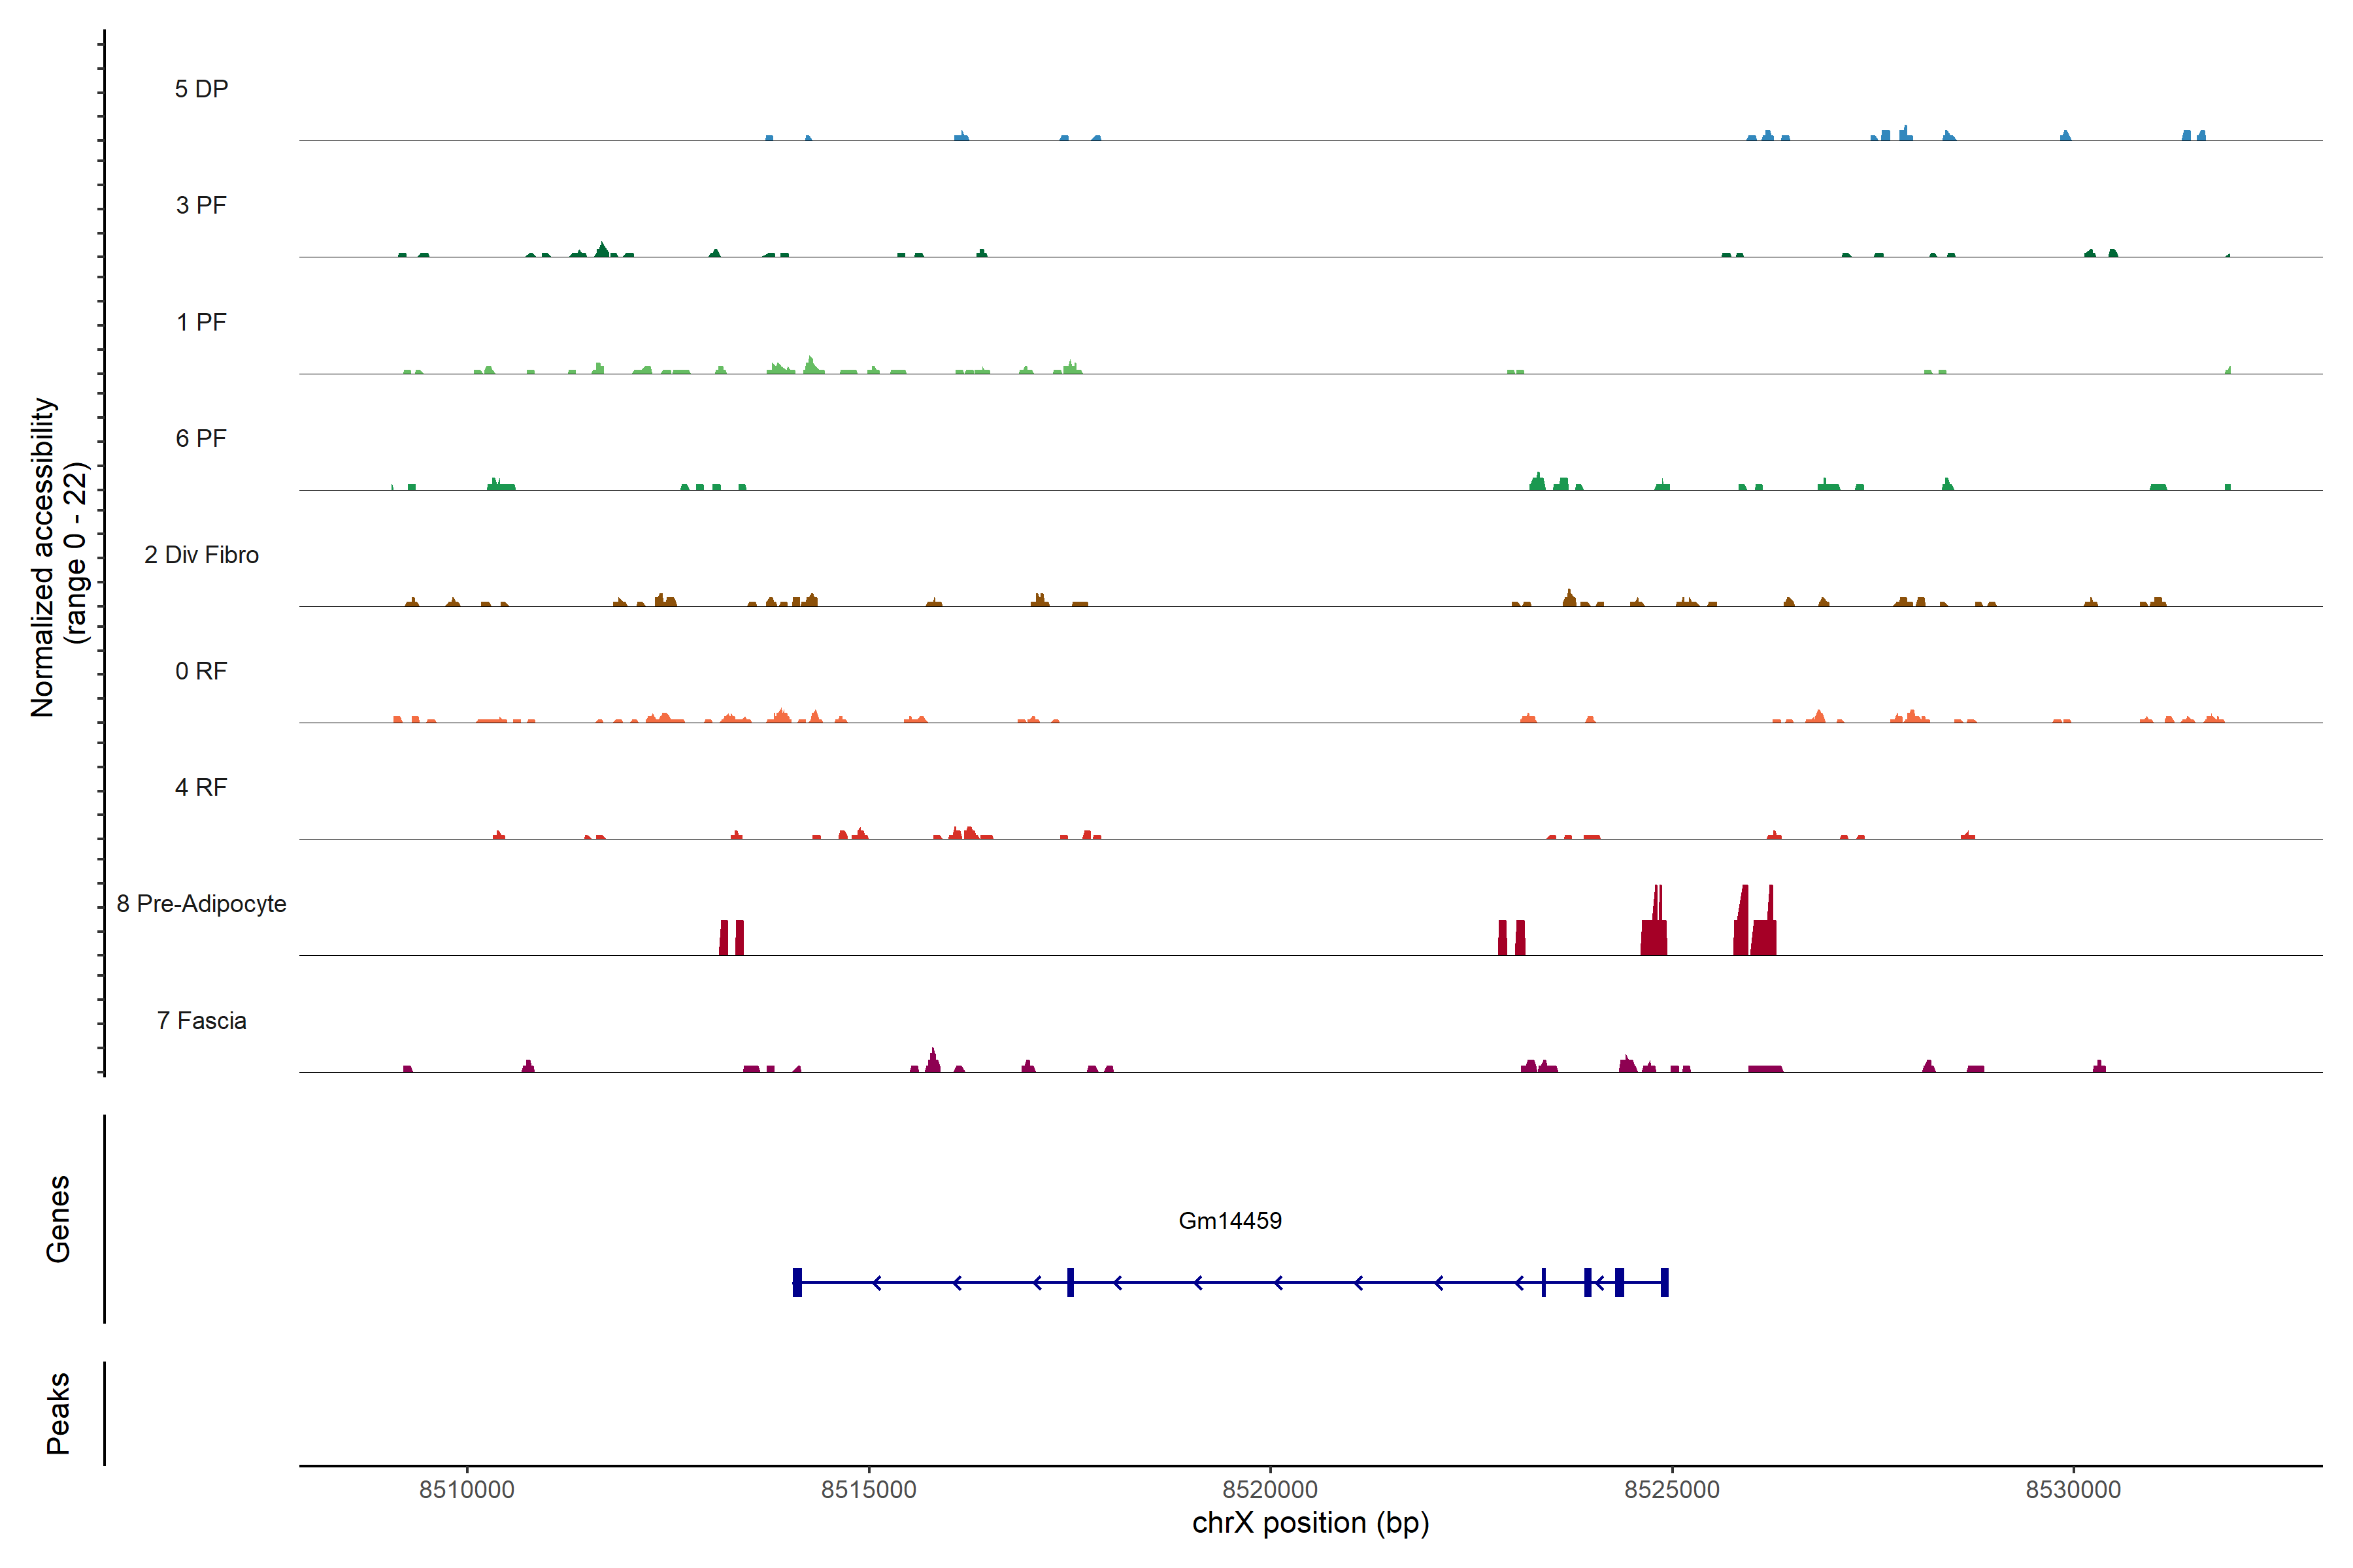Screen dimensions: 2353x1568
Task: Click the rightmost Gm14459 exon block
Action: pos(1665,1282)
